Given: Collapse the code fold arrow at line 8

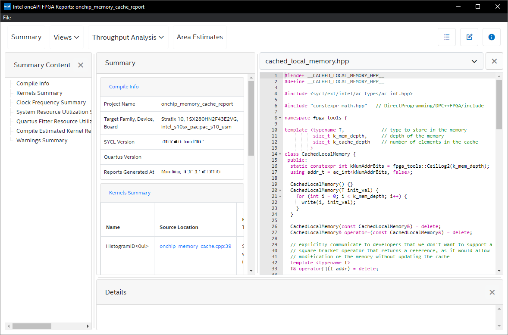Looking at the screenshot, I should tap(280, 118).
